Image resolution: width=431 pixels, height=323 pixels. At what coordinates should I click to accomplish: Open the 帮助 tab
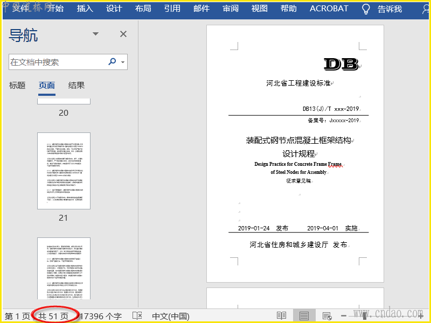289,9
